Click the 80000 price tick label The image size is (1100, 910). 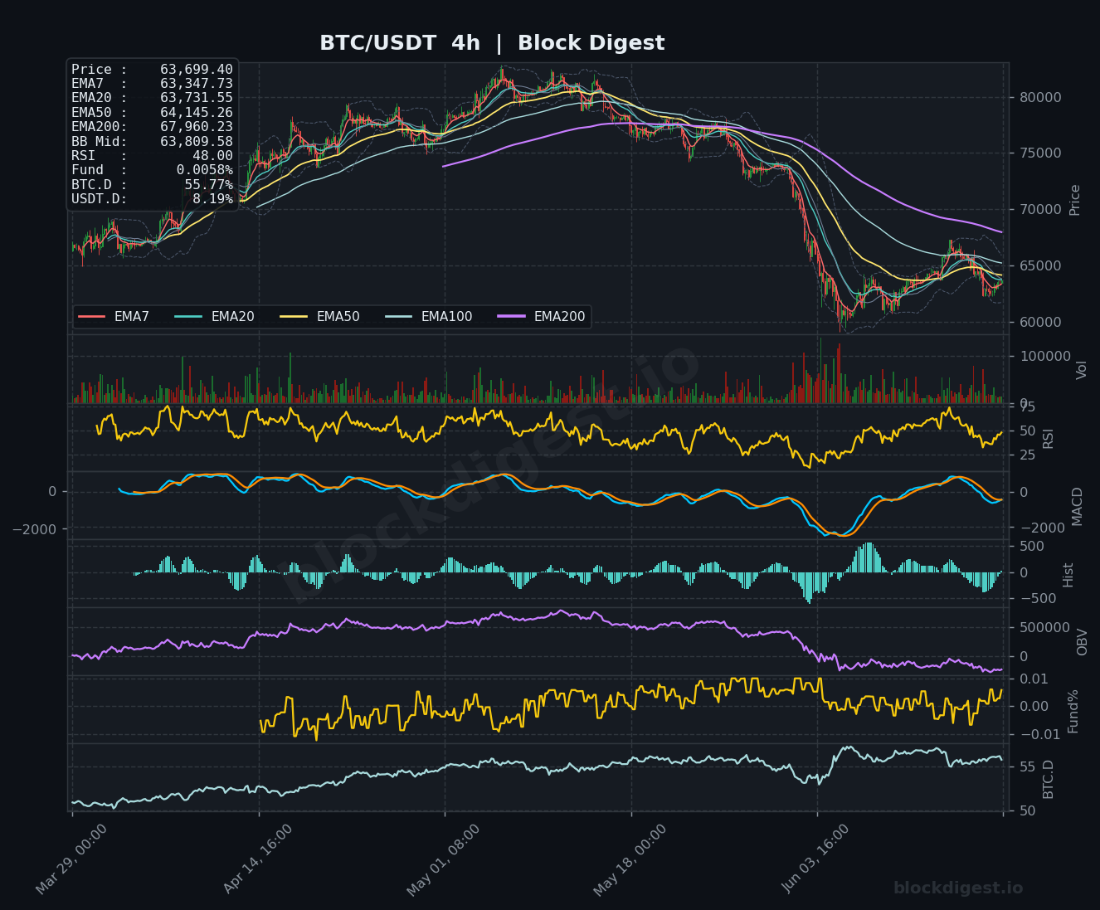pyautogui.click(x=1040, y=97)
